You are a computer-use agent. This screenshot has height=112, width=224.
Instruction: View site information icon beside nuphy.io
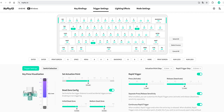(19, 3)
